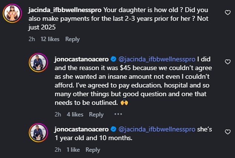
Task: Reply to the '1 year old' comment
Action: (x=93, y=150)
